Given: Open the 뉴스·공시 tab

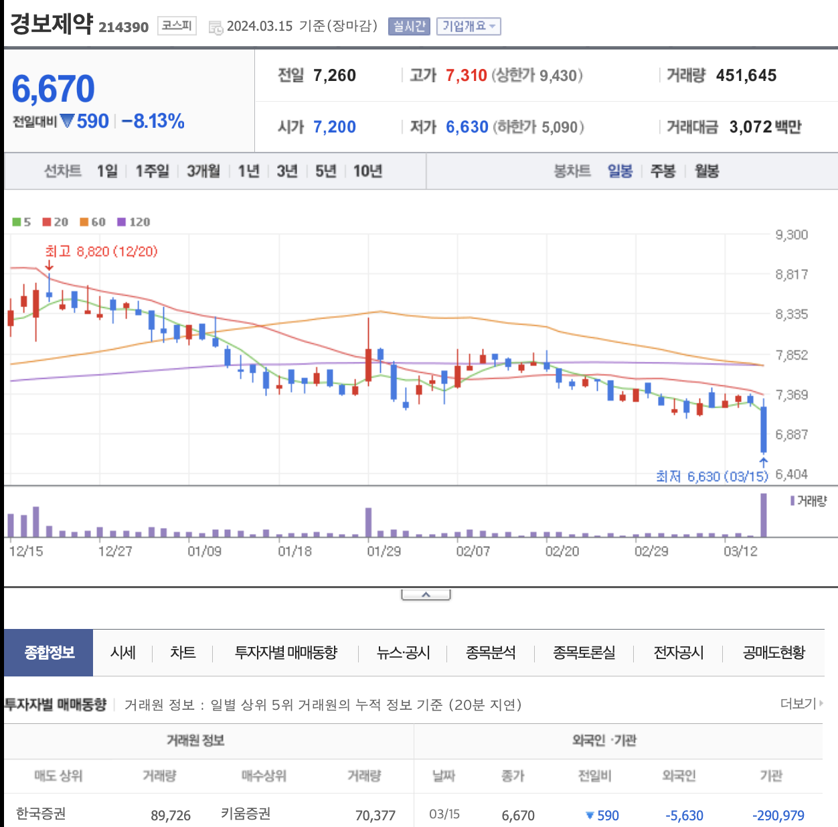Looking at the screenshot, I should (x=403, y=652).
